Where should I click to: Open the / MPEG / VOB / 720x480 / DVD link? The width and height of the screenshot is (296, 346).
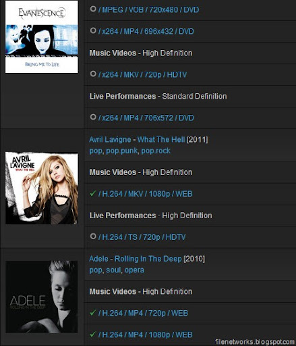click(x=148, y=9)
